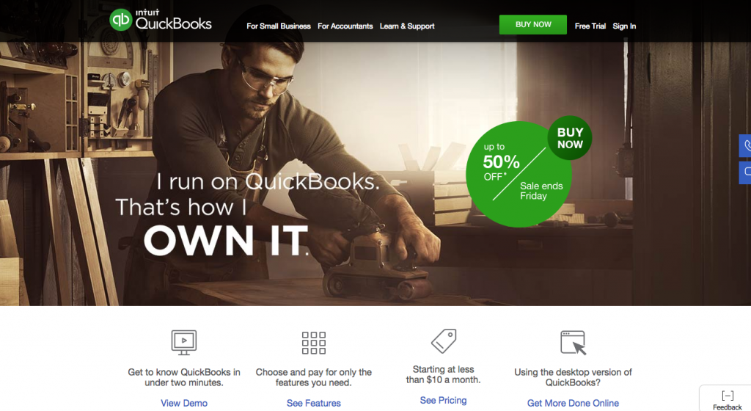Open the View Demo link

(x=184, y=404)
